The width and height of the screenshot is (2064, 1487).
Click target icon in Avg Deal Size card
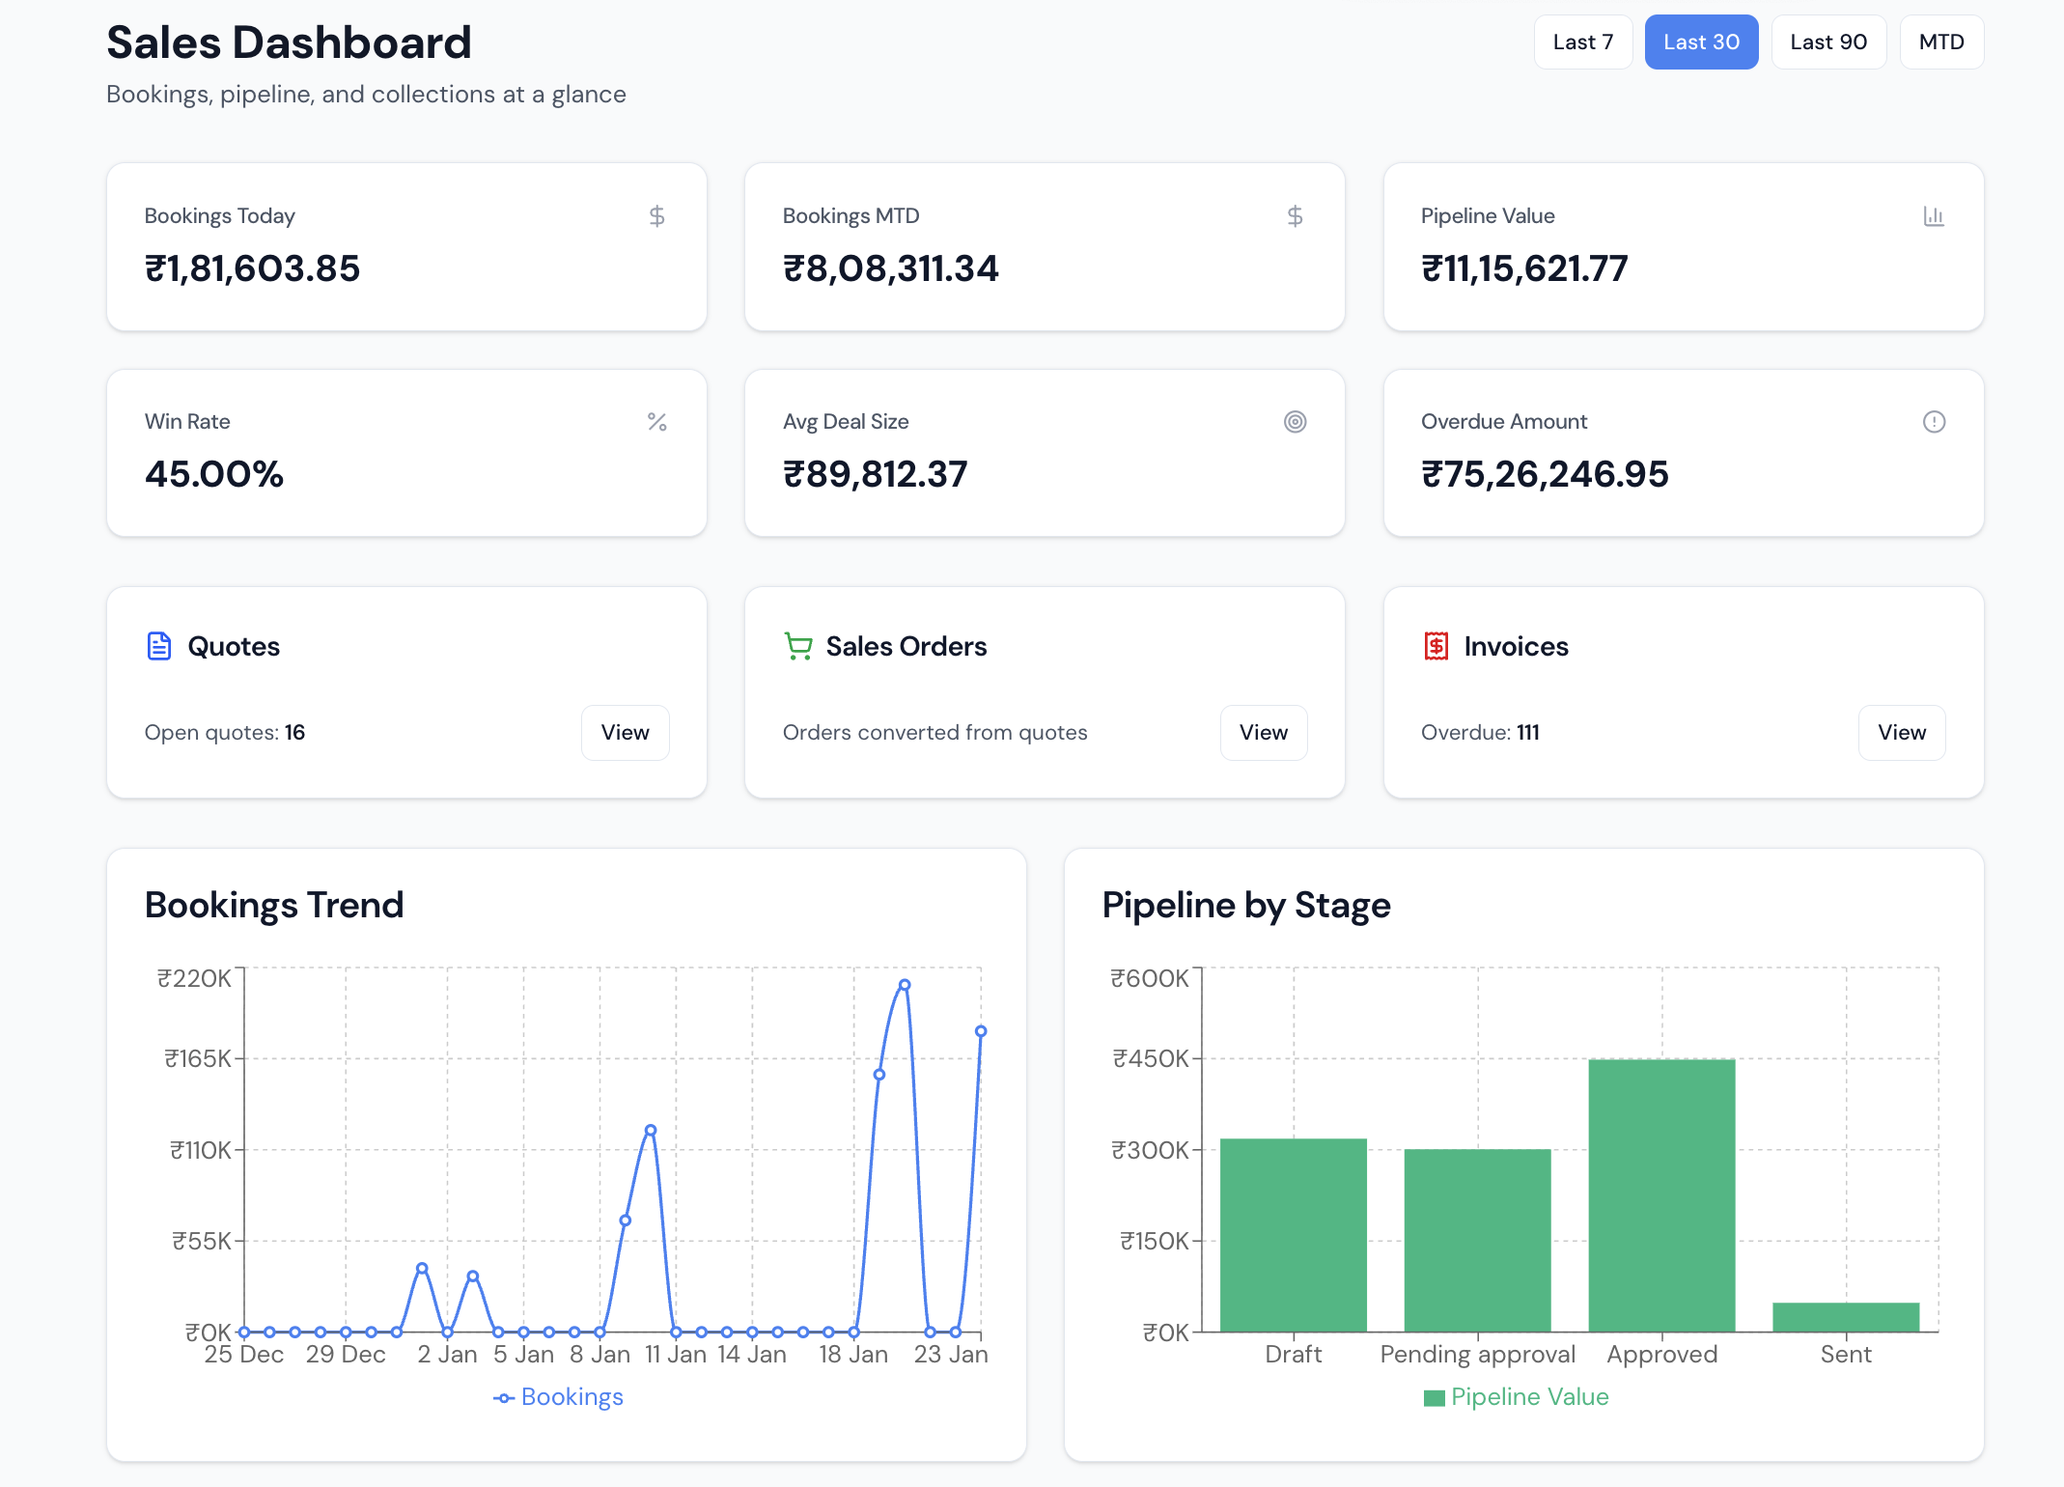pos(1295,422)
